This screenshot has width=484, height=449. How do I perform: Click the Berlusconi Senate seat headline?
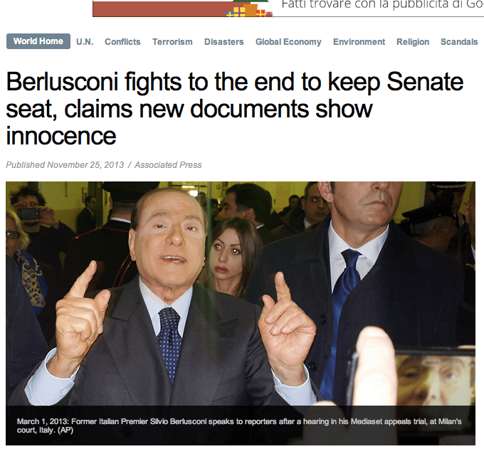pos(235,109)
